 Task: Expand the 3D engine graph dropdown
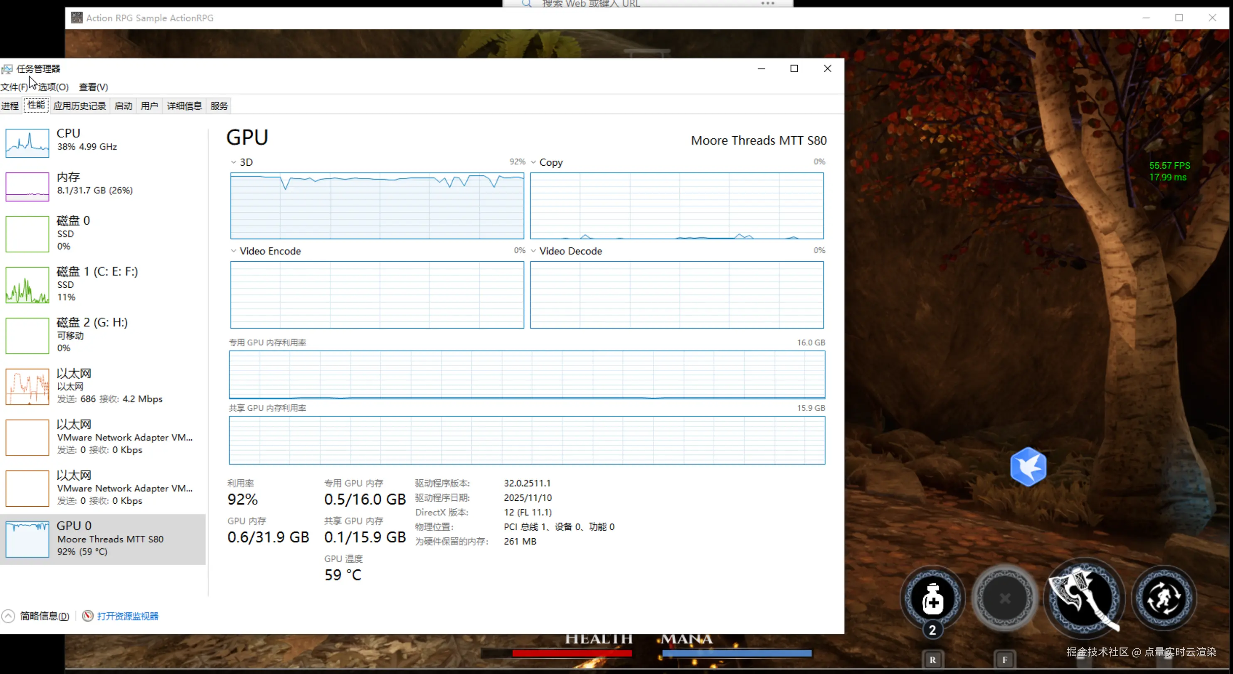point(234,162)
